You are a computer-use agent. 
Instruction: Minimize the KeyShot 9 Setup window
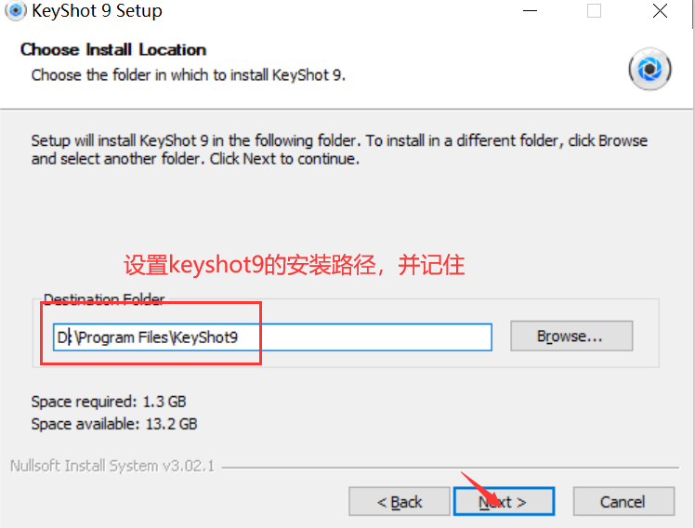531,10
